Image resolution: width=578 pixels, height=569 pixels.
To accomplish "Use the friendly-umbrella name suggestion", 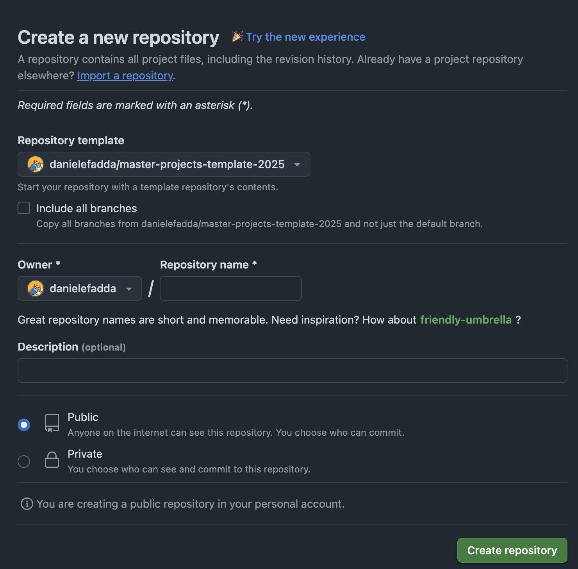I will 466,320.
